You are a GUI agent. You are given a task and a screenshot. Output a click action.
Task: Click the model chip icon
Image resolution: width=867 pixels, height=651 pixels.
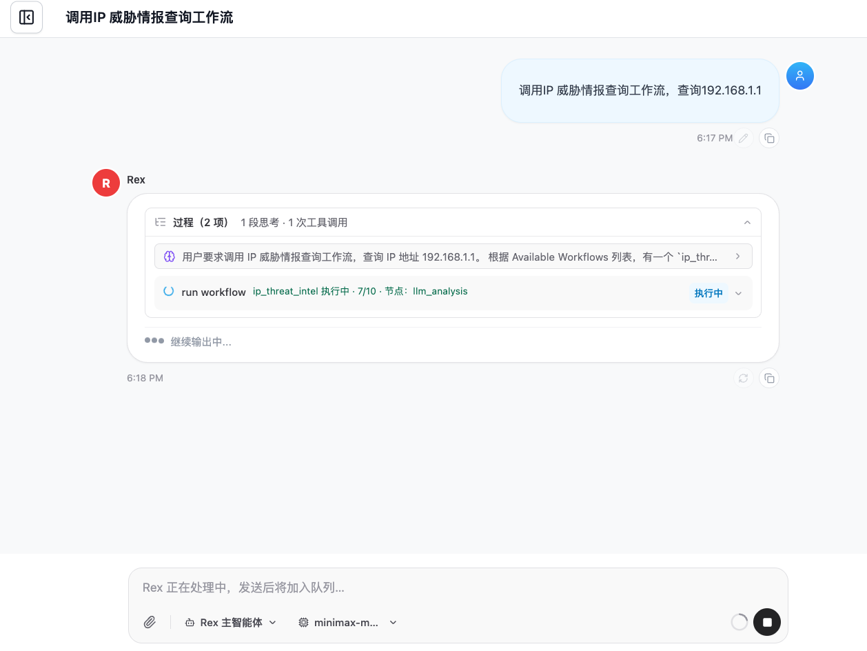[x=303, y=622]
